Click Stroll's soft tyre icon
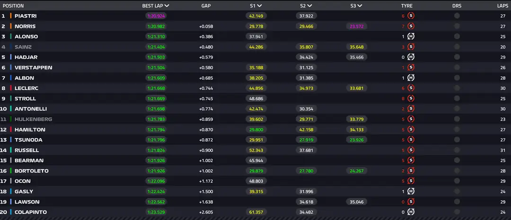The height and width of the screenshot is (220, 511). click(411, 98)
